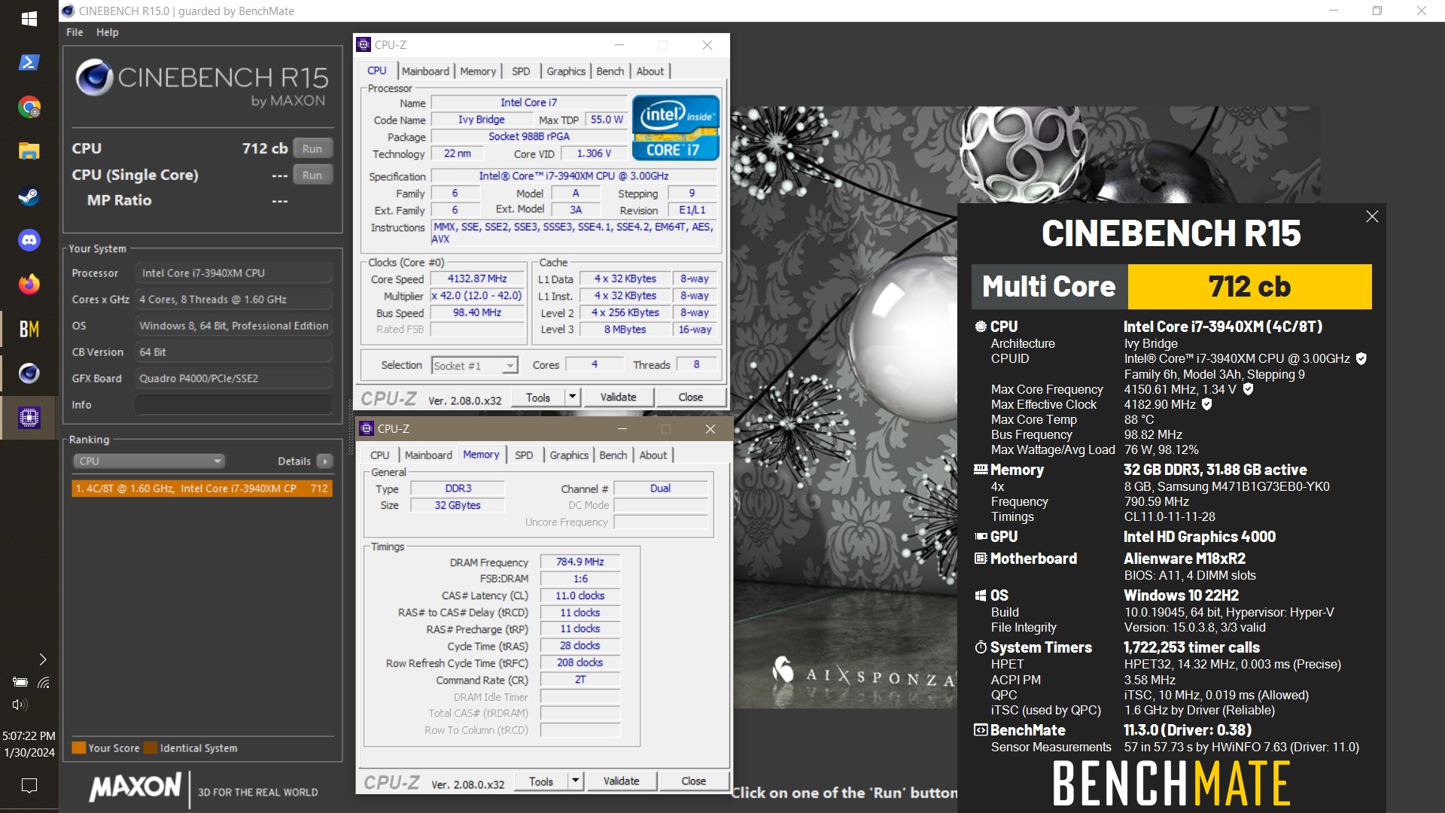This screenshot has height=813, width=1445.
Task: Open the BenchMate BM taskbar icon
Action: [29, 329]
